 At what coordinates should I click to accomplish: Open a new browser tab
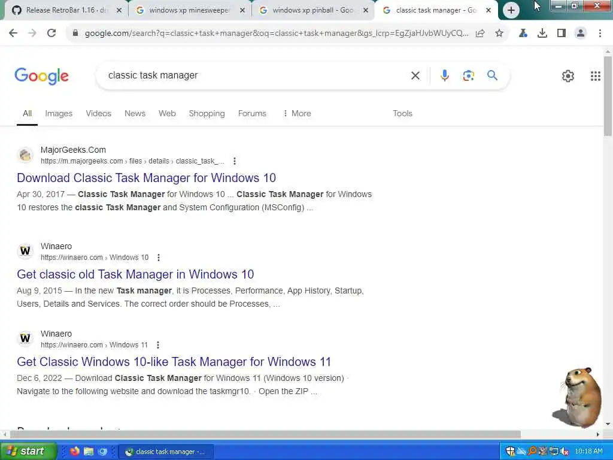511,11
